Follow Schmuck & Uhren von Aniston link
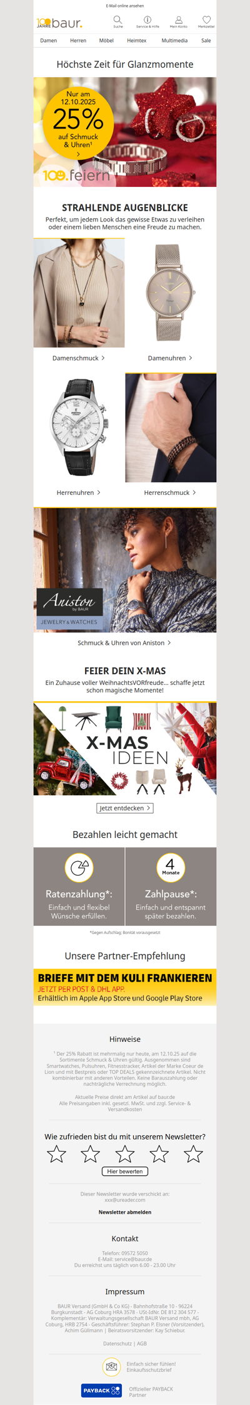The image size is (250, 1405). pos(125,643)
